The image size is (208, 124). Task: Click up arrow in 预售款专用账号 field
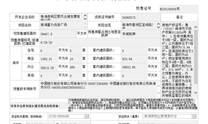click(158, 86)
